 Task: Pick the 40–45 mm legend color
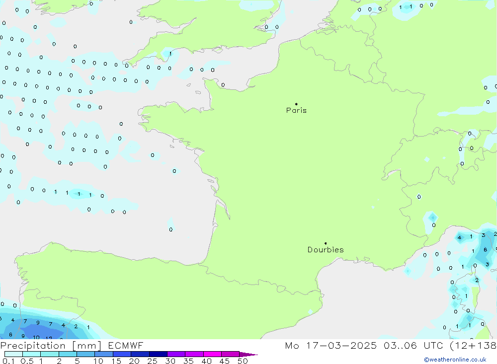point(212,354)
